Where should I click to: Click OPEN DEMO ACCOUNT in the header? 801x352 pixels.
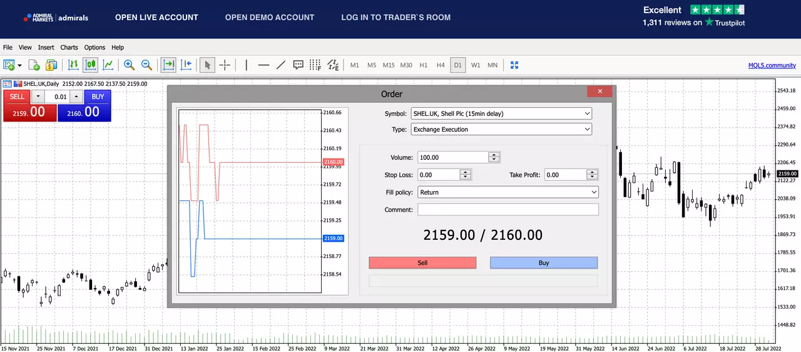point(270,18)
